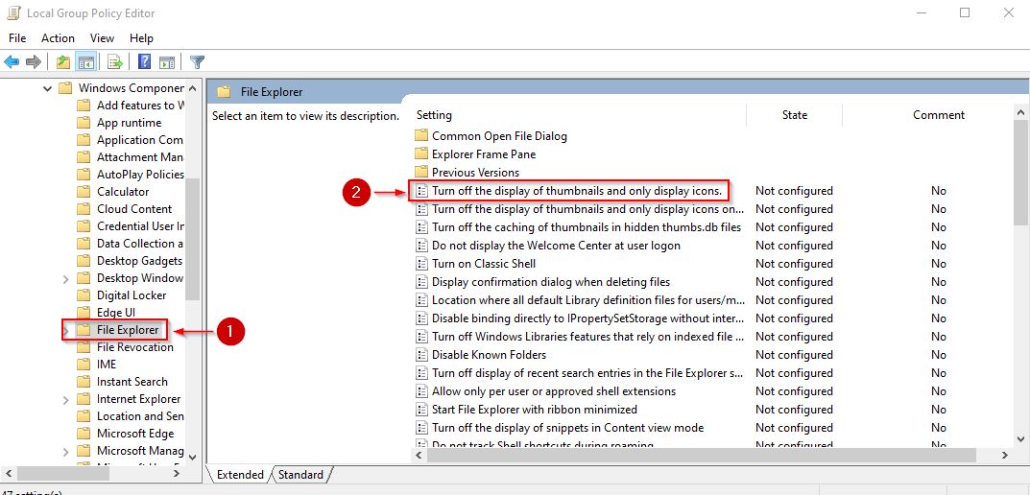This screenshot has width=1030, height=495.
Task: Sort by the State column header
Action: point(794,115)
